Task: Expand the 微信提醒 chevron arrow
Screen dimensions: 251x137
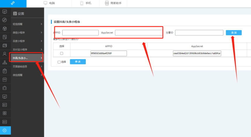Action: coord(41,75)
